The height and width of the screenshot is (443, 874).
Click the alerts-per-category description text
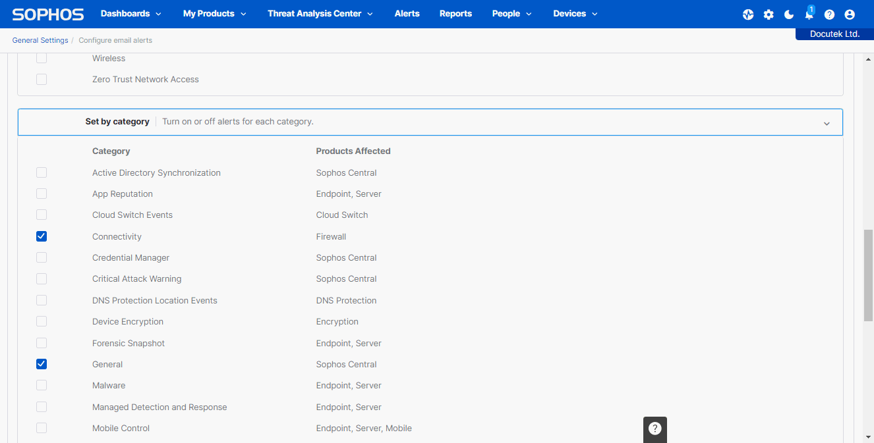(x=238, y=122)
